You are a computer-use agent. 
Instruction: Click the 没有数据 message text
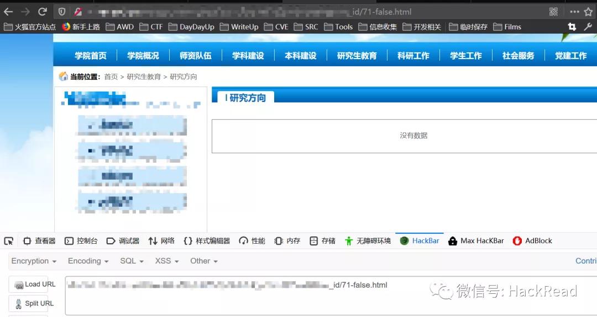413,136
